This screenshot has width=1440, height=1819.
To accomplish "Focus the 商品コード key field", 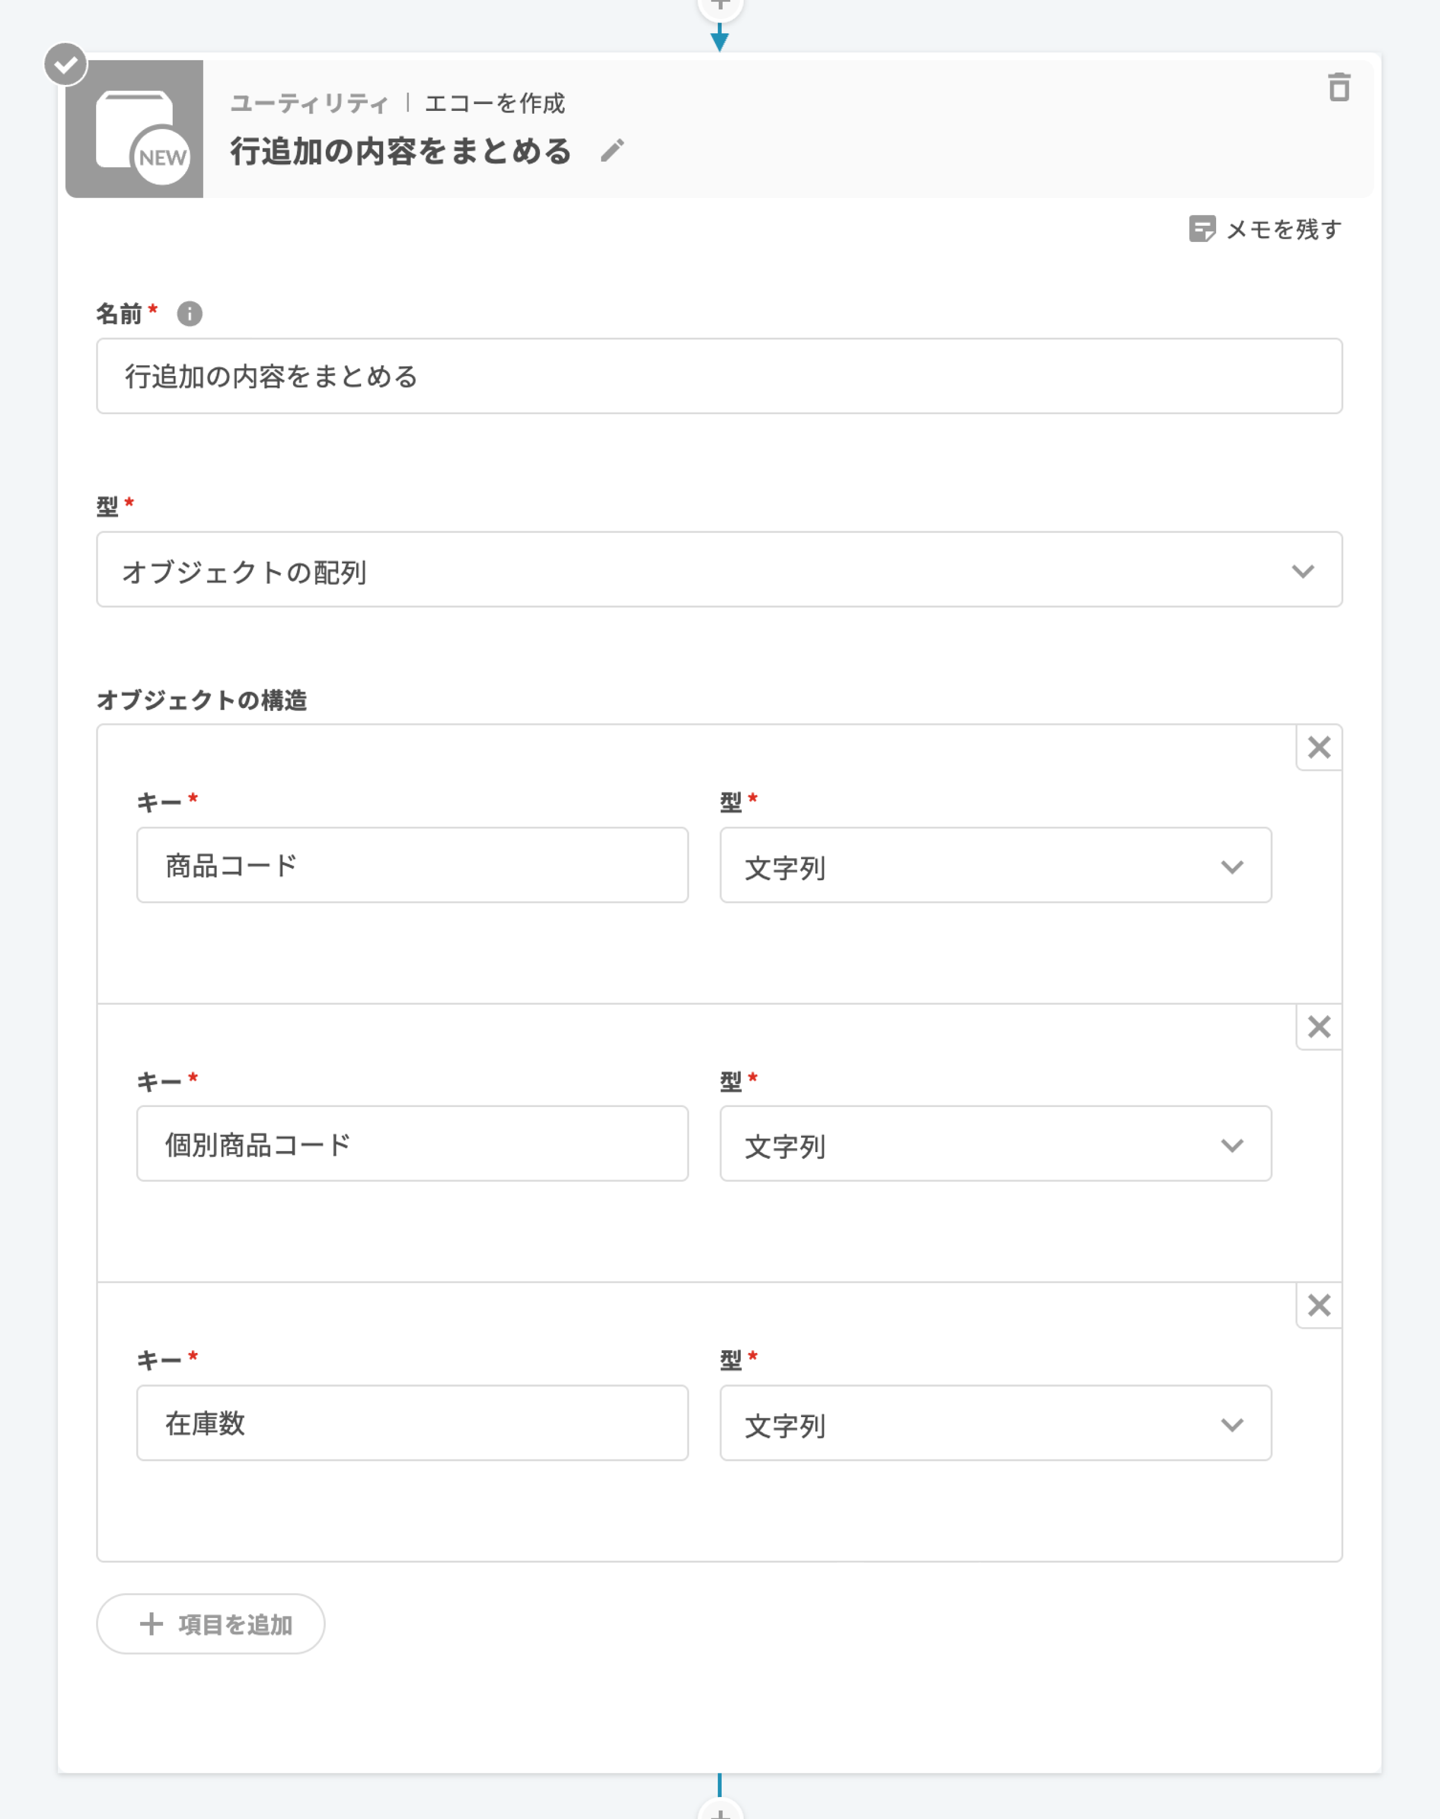I will pos(412,866).
